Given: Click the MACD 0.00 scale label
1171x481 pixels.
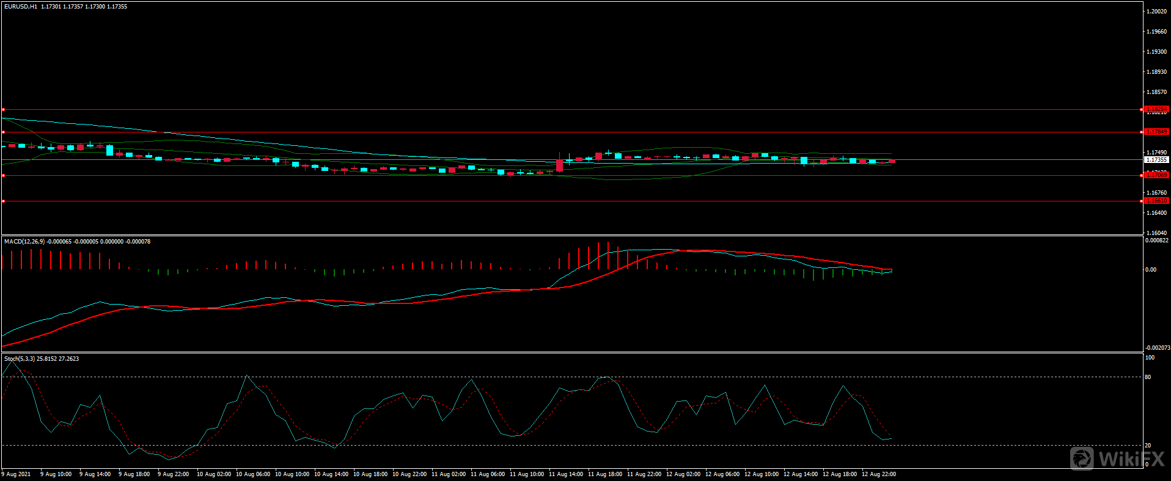Looking at the screenshot, I should point(1150,270).
